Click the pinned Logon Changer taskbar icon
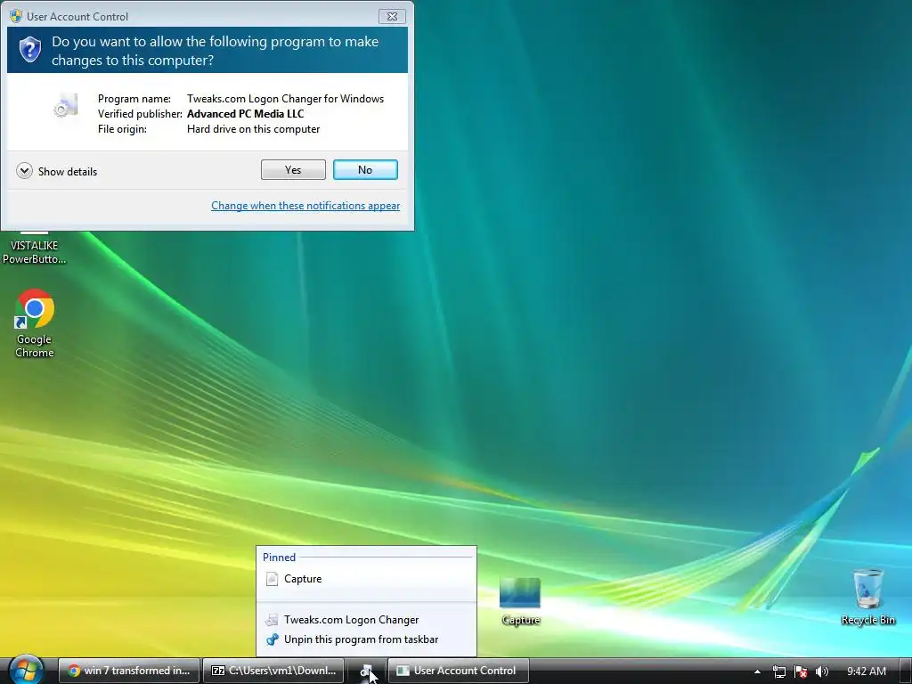 click(366, 672)
